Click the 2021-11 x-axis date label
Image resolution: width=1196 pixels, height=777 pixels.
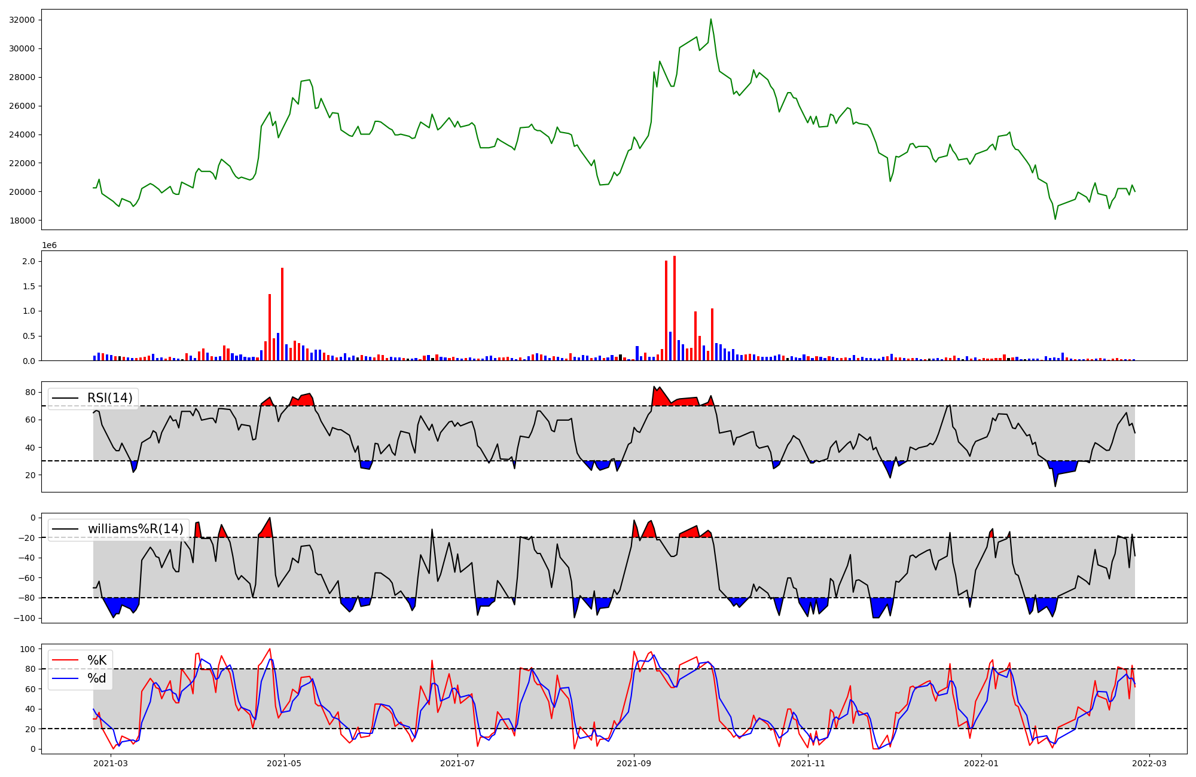click(808, 763)
